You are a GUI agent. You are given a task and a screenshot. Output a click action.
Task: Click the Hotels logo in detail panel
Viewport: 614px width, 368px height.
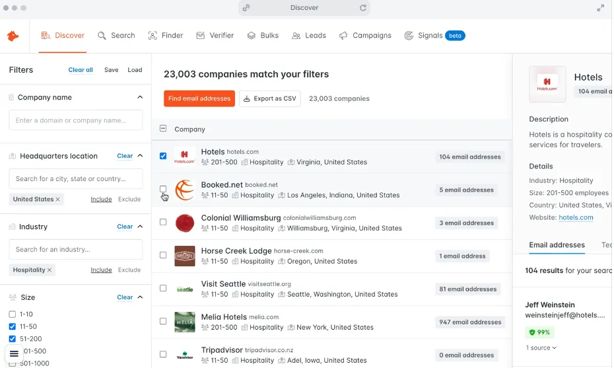coord(547,84)
